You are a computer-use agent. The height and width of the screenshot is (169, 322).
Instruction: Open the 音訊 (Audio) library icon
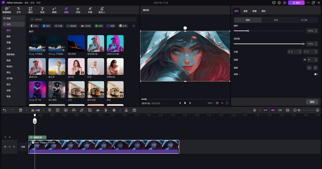[x=42, y=10]
